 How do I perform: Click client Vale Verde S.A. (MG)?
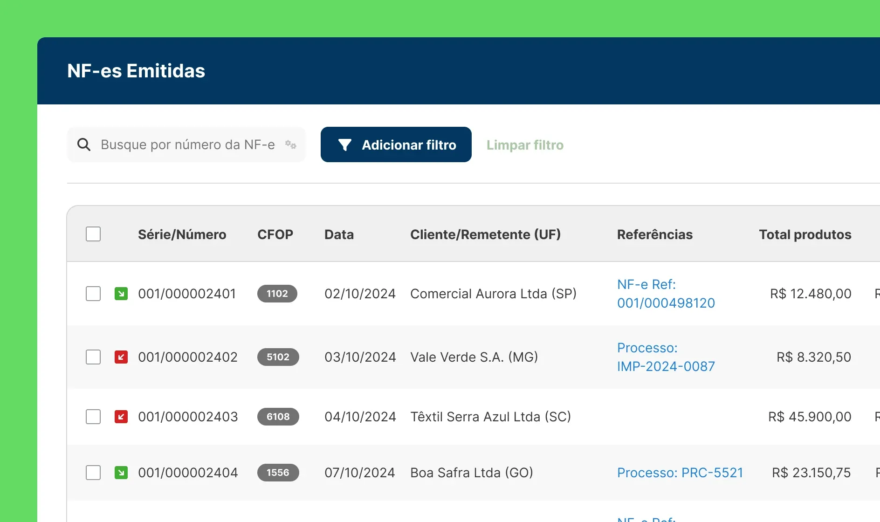point(474,357)
